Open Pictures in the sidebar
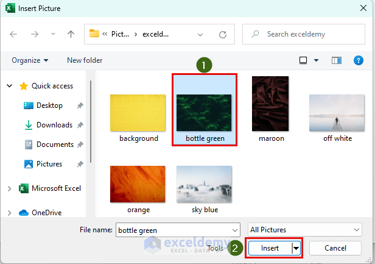 [x=49, y=164]
